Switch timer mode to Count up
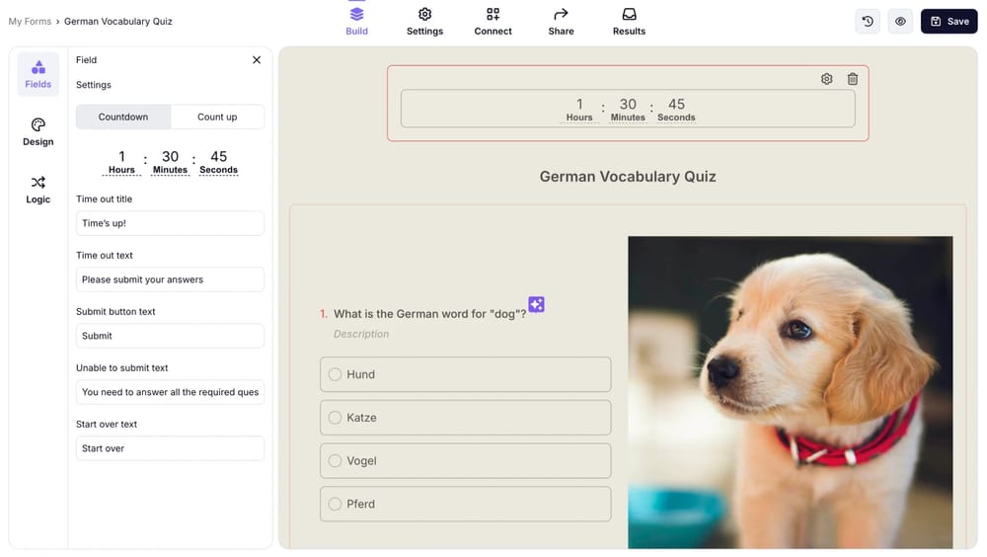987x557 pixels. click(217, 117)
